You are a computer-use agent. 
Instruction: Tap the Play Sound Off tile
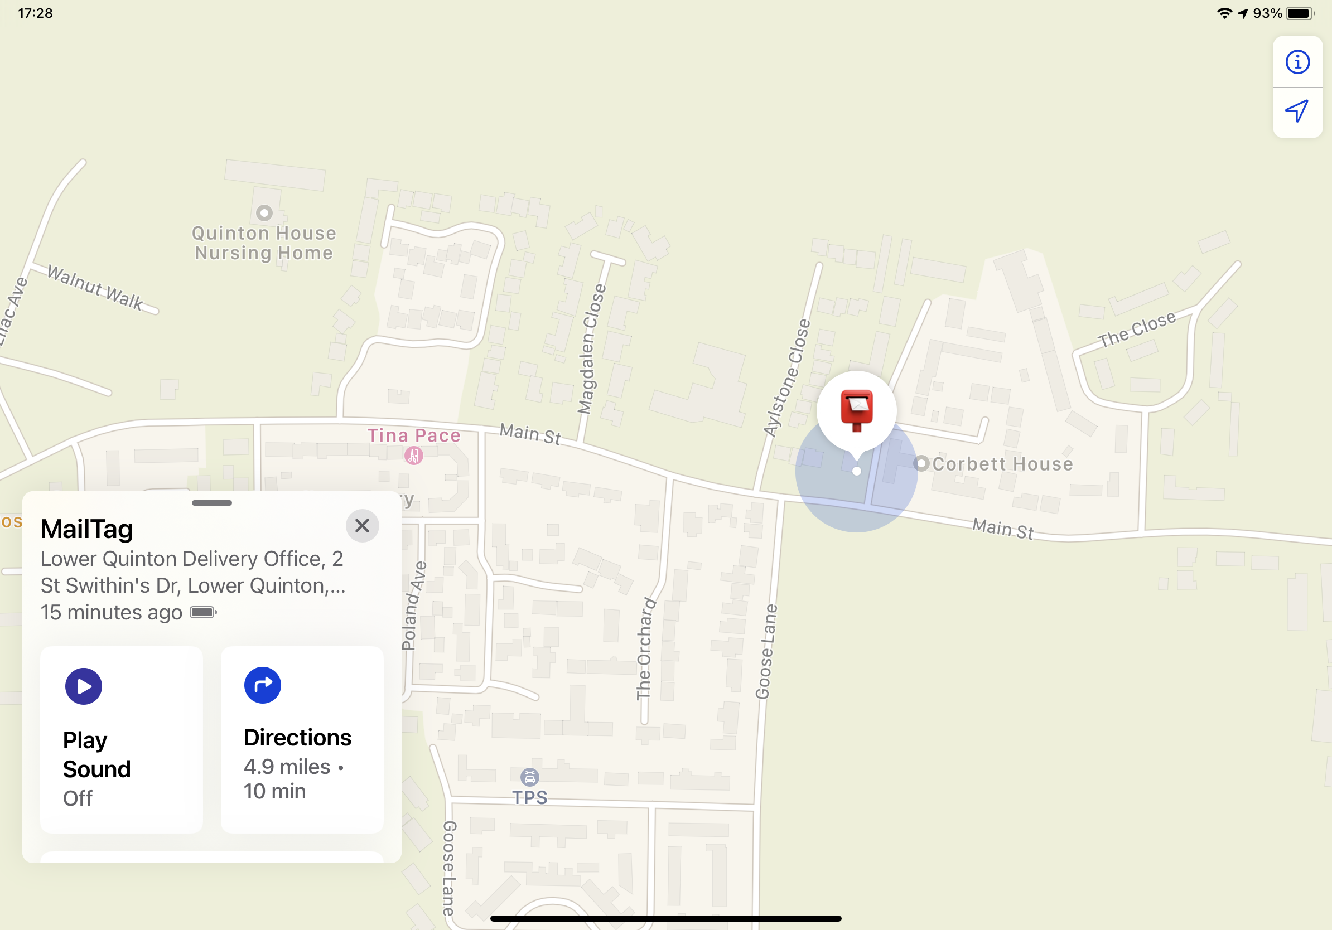(122, 740)
